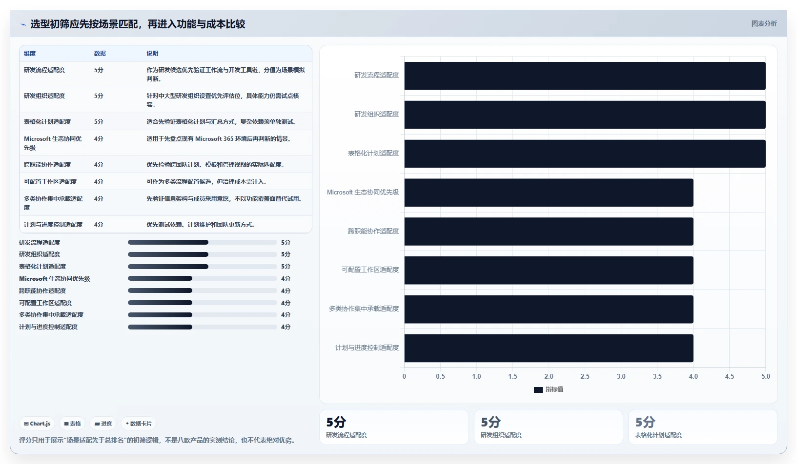Click the 研发流程适配度 progress bar
The width and height of the screenshot is (797, 464).
(202, 242)
